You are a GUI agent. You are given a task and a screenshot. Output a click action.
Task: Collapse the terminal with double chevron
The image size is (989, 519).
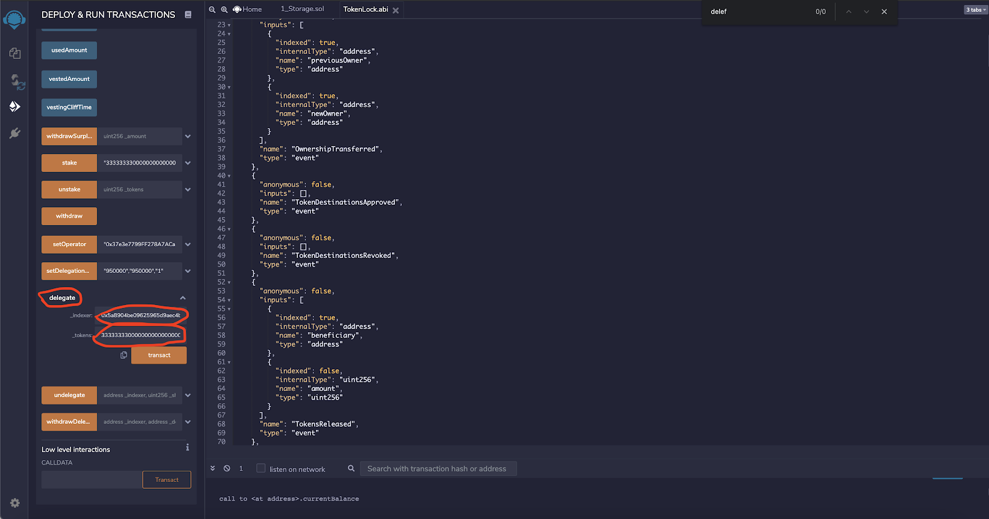coord(213,468)
